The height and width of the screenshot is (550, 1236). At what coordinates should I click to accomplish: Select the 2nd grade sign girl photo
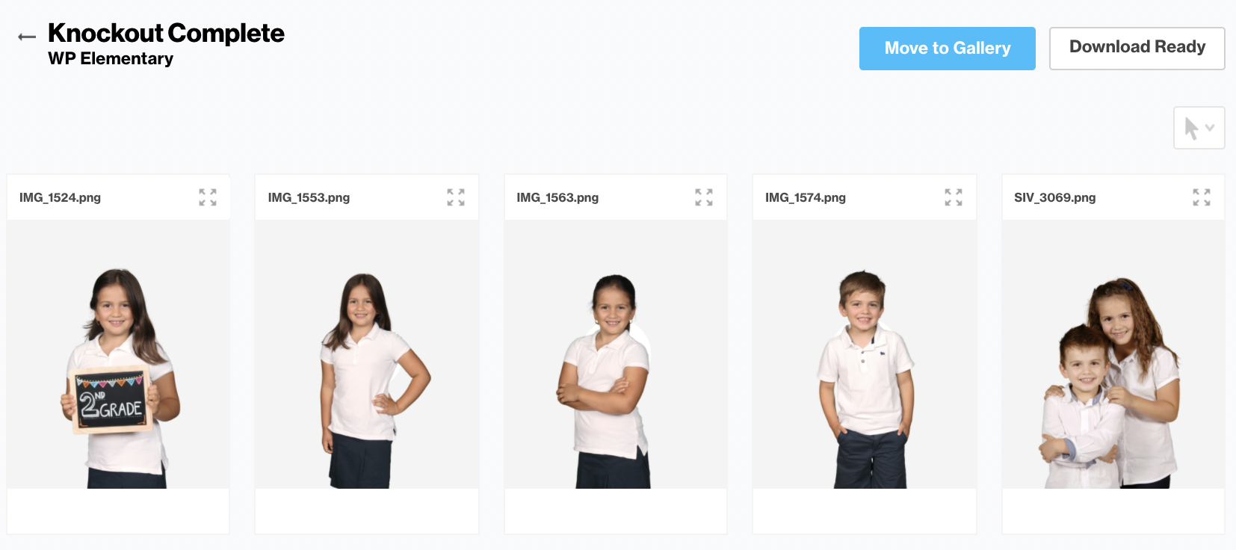coord(118,354)
